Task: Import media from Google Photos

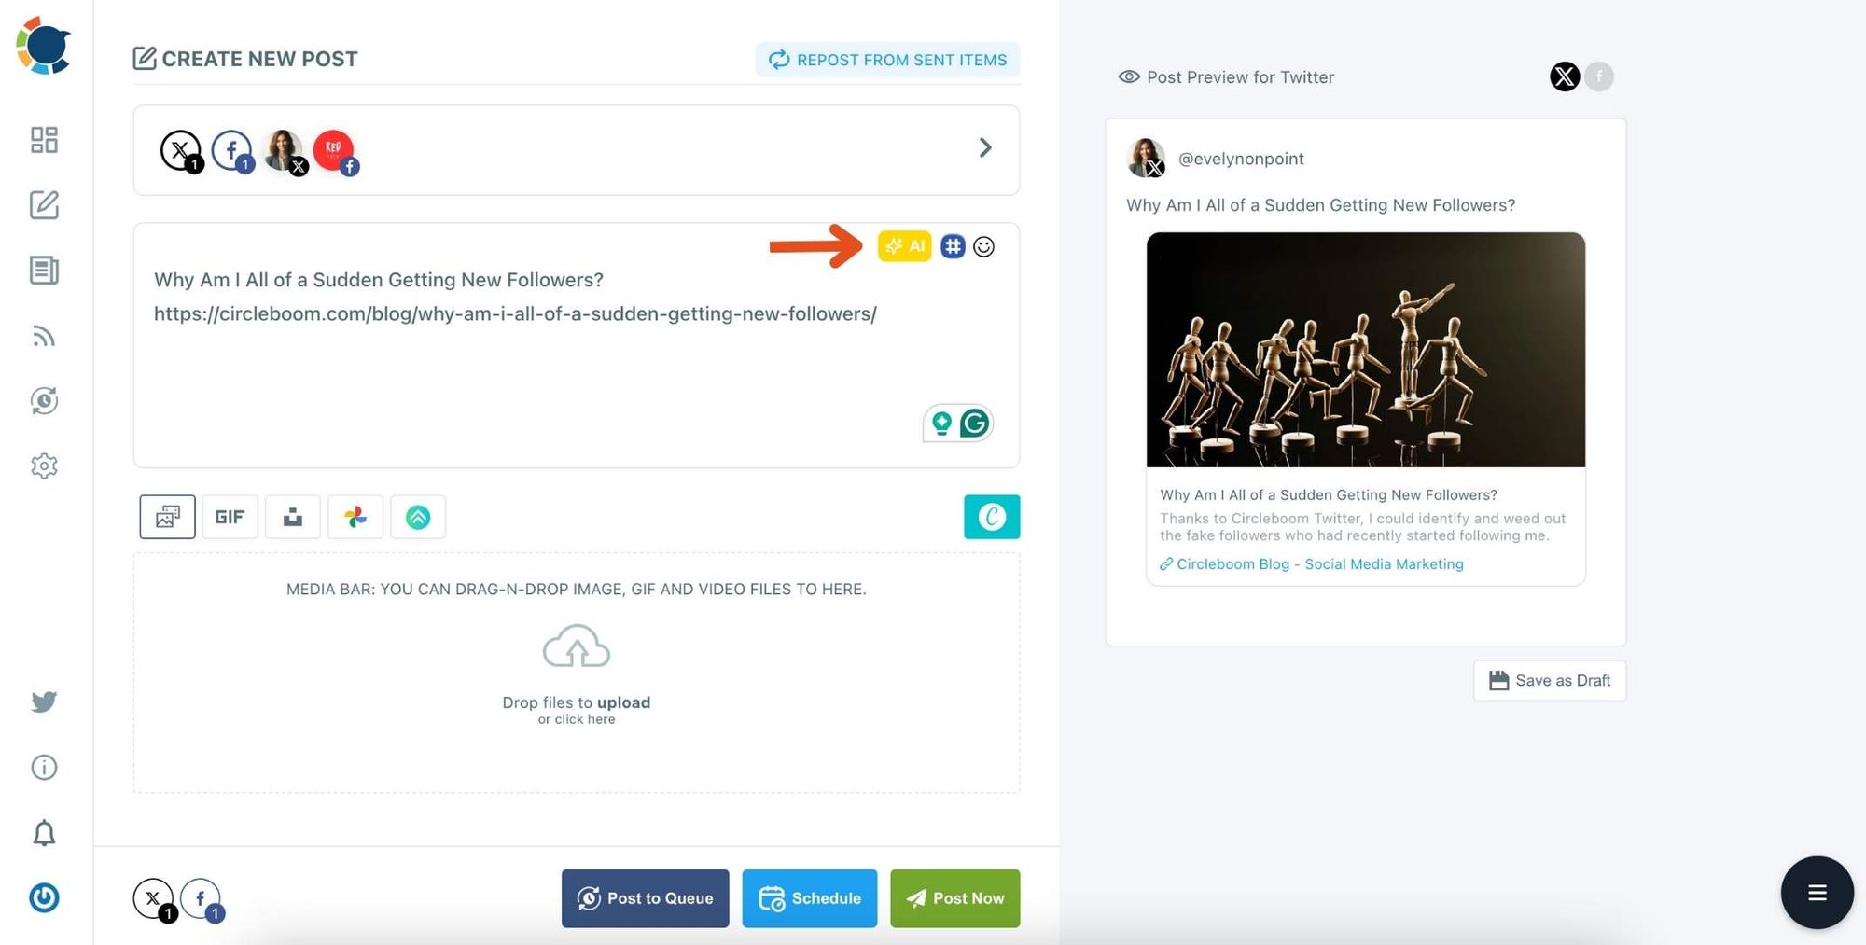Action: coord(355,516)
